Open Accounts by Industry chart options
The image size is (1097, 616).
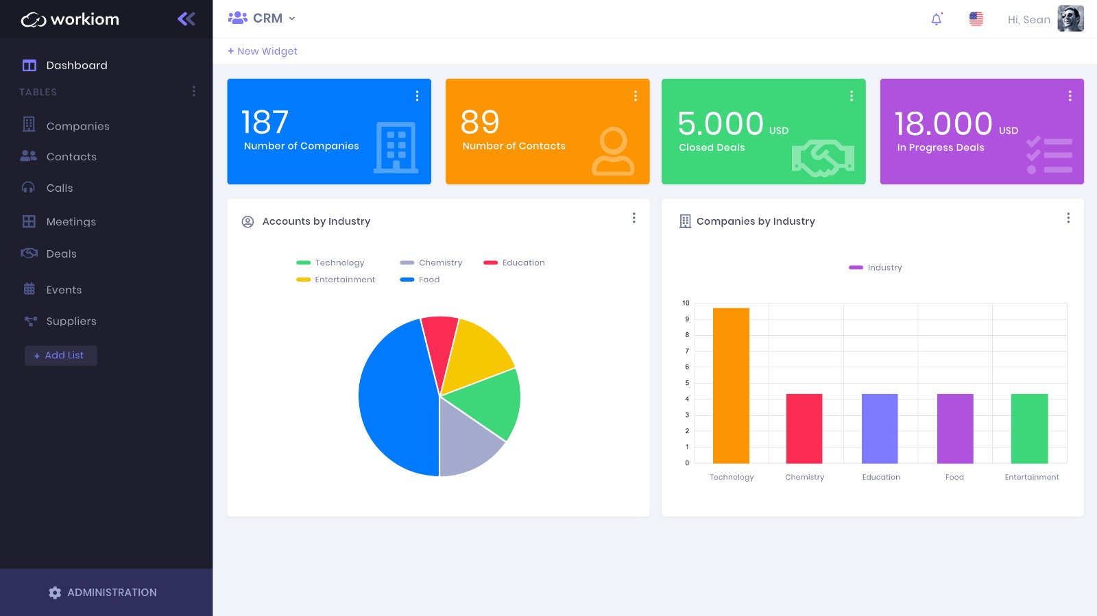[x=634, y=218]
